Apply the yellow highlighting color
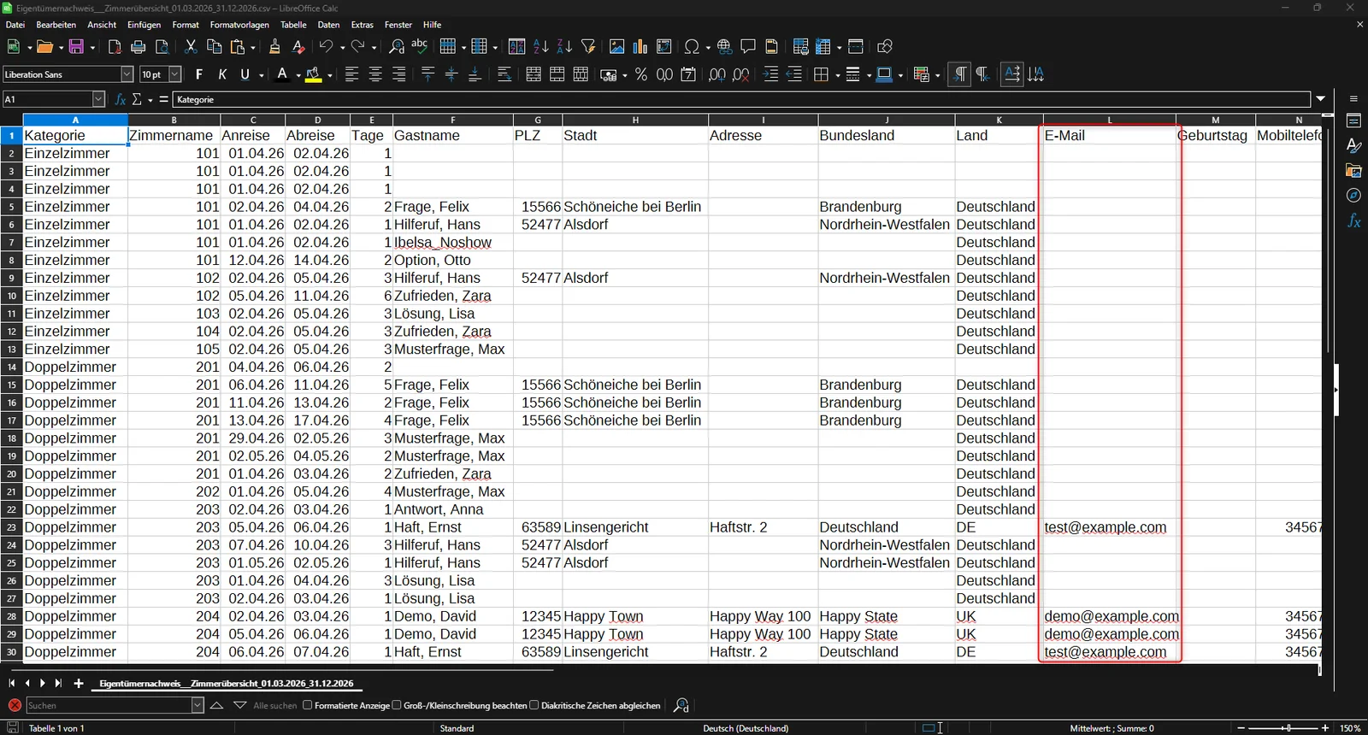This screenshot has width=1368, height=735. [x=313, y=74]
